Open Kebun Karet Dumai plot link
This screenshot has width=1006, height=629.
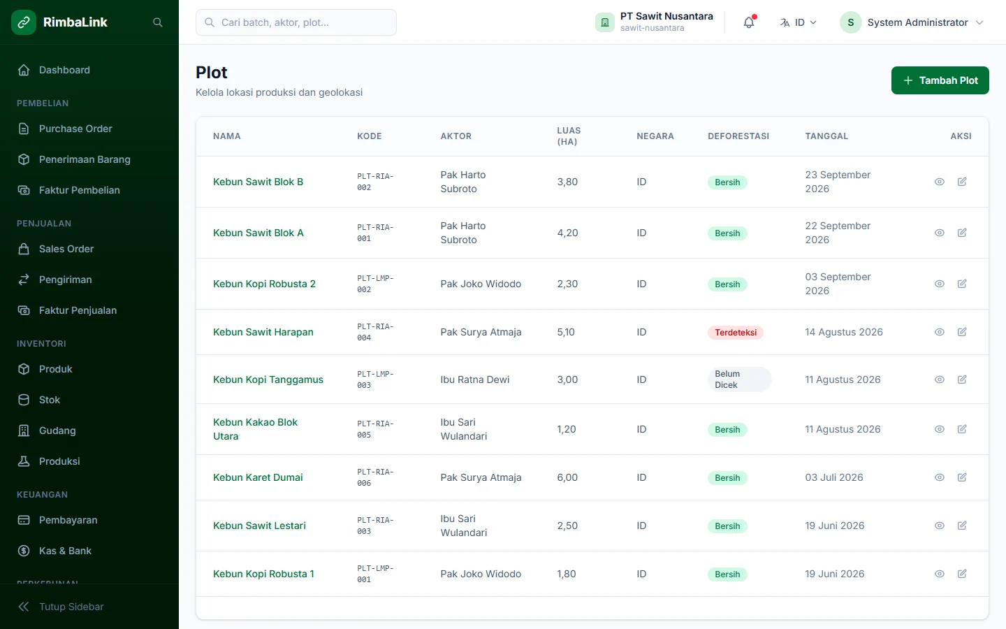point(258,477)
